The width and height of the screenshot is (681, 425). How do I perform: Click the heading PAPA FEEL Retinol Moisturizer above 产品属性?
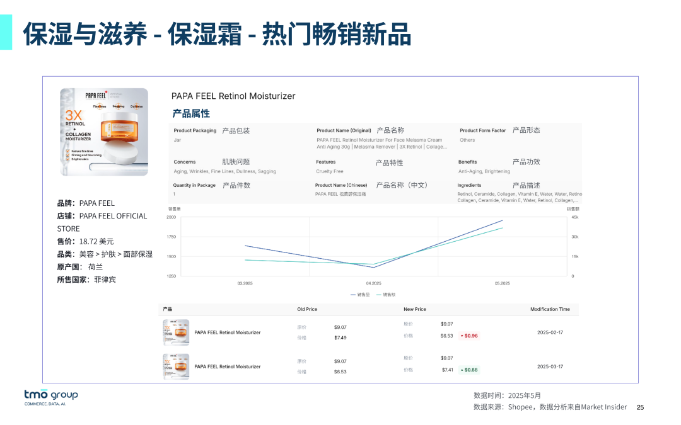click(x=233, y=96)
